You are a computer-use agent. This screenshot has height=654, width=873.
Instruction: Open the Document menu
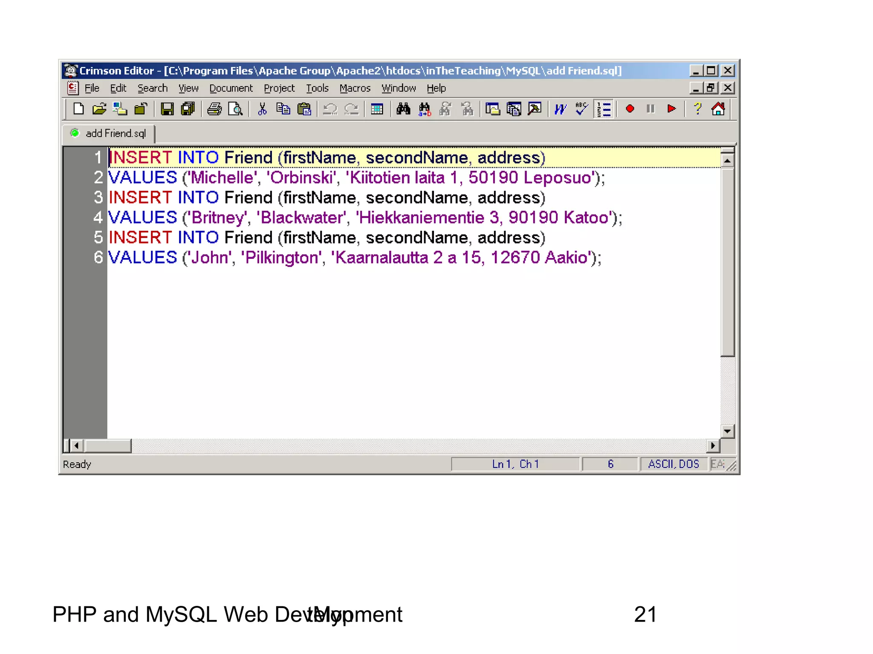(x=231, y=88)
